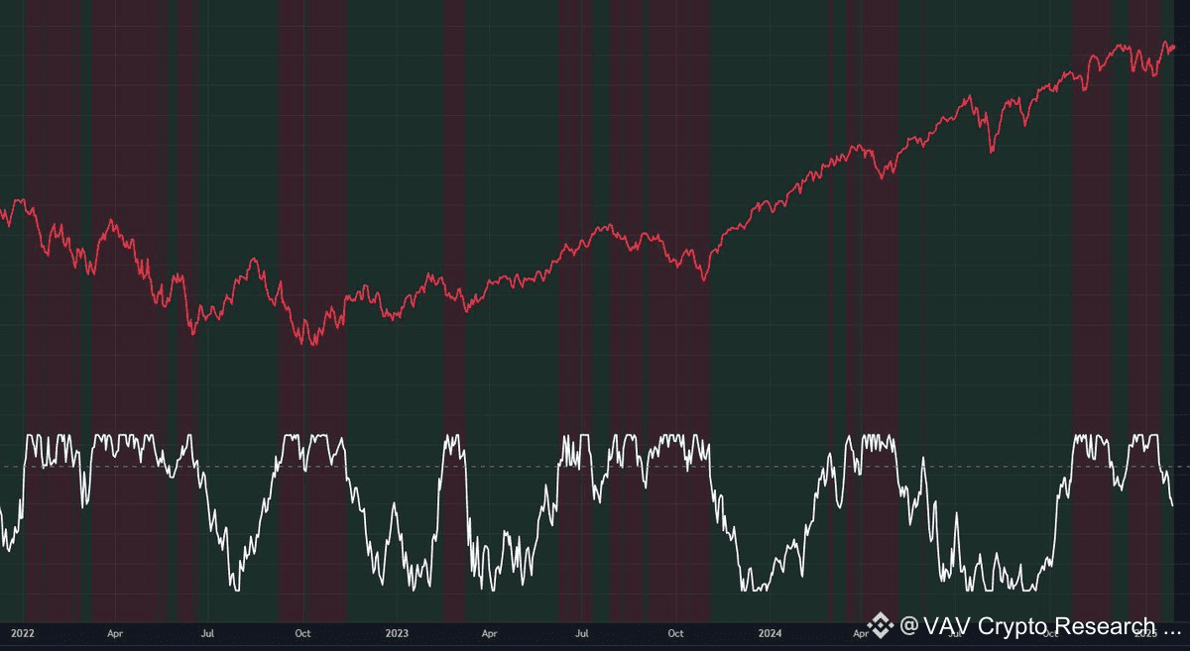Click the Jul label between 2022 and 2023
1190x651 pixels.
pos(208,632)
